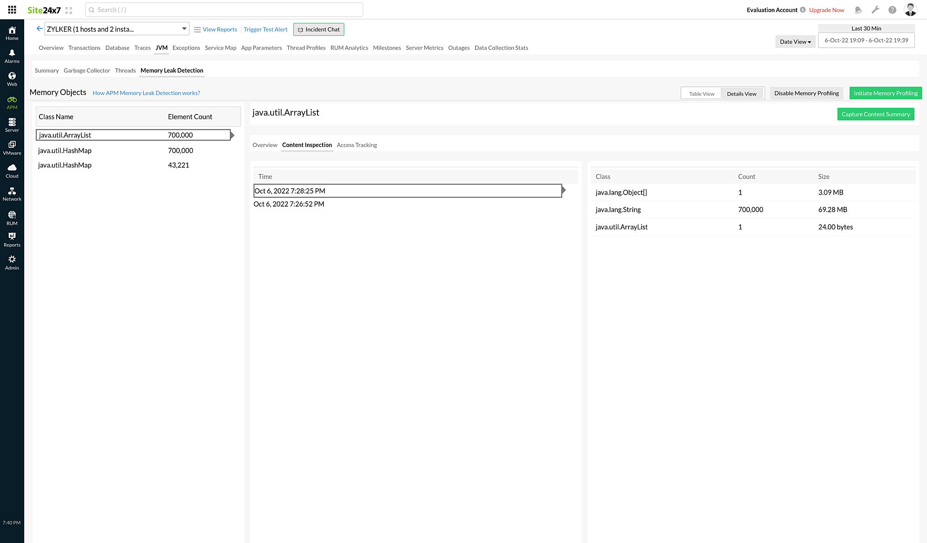Viewport: 927px width, 543px height.
Task: Open the APM Memory Leak Detection help link
Action: [x=146, y=93]
